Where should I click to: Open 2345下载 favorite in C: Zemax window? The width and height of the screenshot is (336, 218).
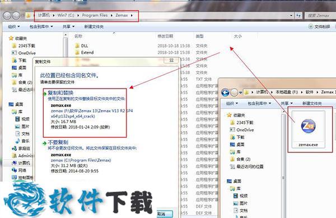24,45
